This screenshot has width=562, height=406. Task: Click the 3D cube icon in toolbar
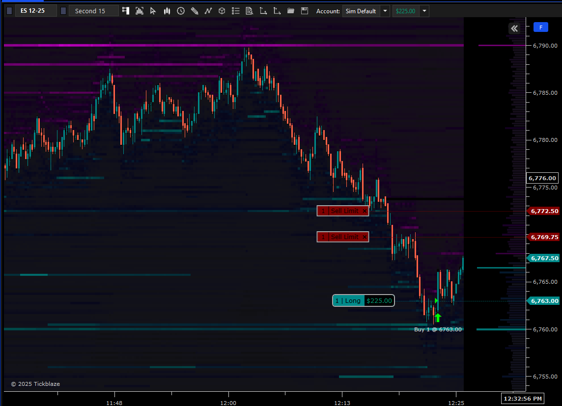click(222, 11)
